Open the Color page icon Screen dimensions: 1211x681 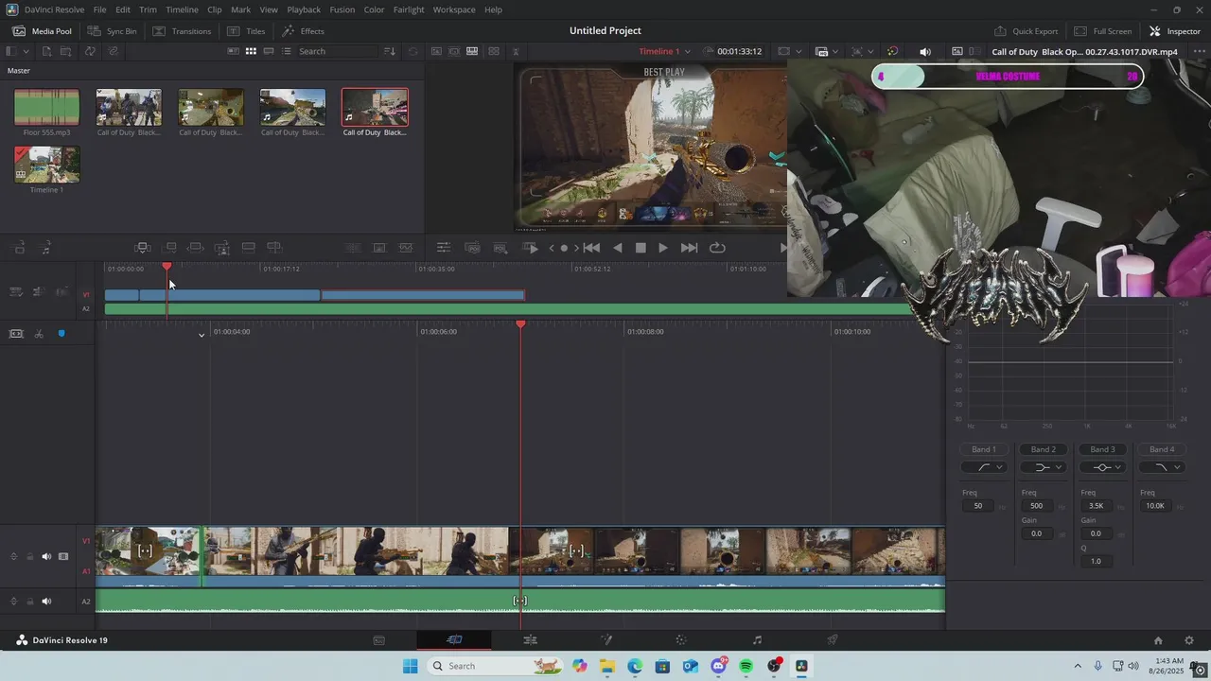tap(681, 640)
